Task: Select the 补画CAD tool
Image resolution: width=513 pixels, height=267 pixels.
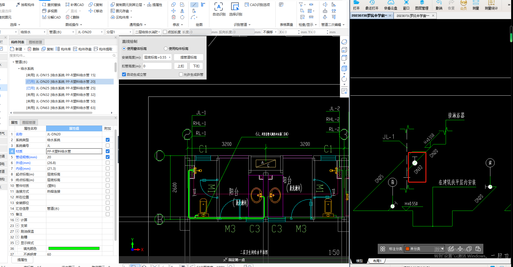Action: [75, 5]
